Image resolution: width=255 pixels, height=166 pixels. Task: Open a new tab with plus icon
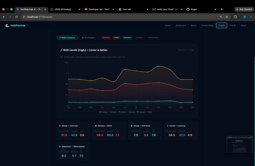222,9
